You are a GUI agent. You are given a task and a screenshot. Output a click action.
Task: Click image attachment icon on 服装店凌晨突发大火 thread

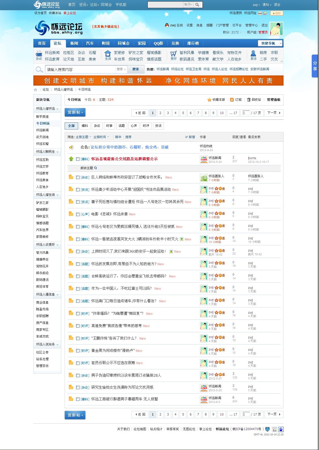[x=182, y=239]
